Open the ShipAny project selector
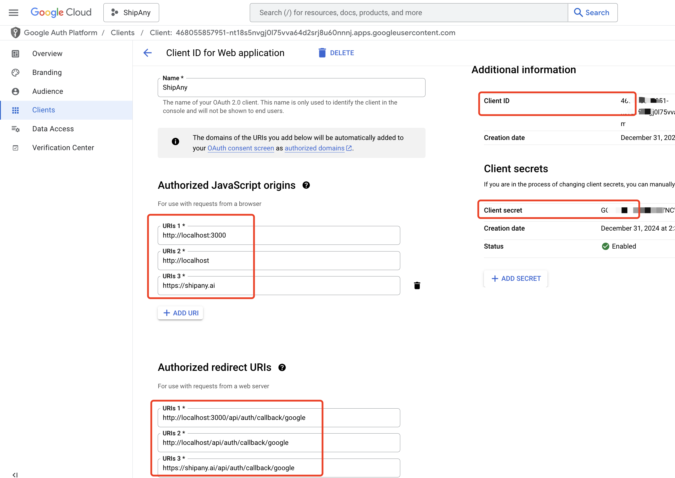This screenshot has height=478, width=675. pos(131,13)
